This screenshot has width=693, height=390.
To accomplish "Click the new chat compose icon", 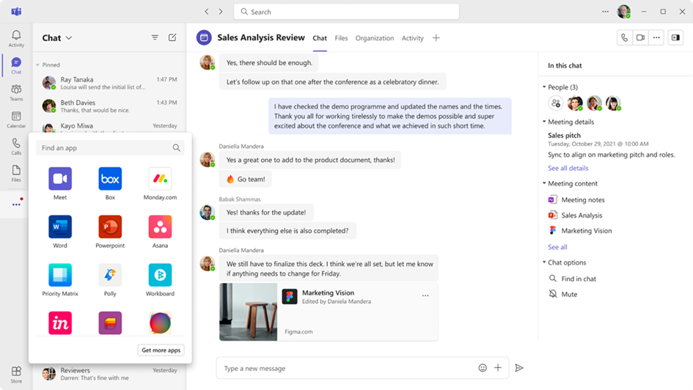I will 172,37.
